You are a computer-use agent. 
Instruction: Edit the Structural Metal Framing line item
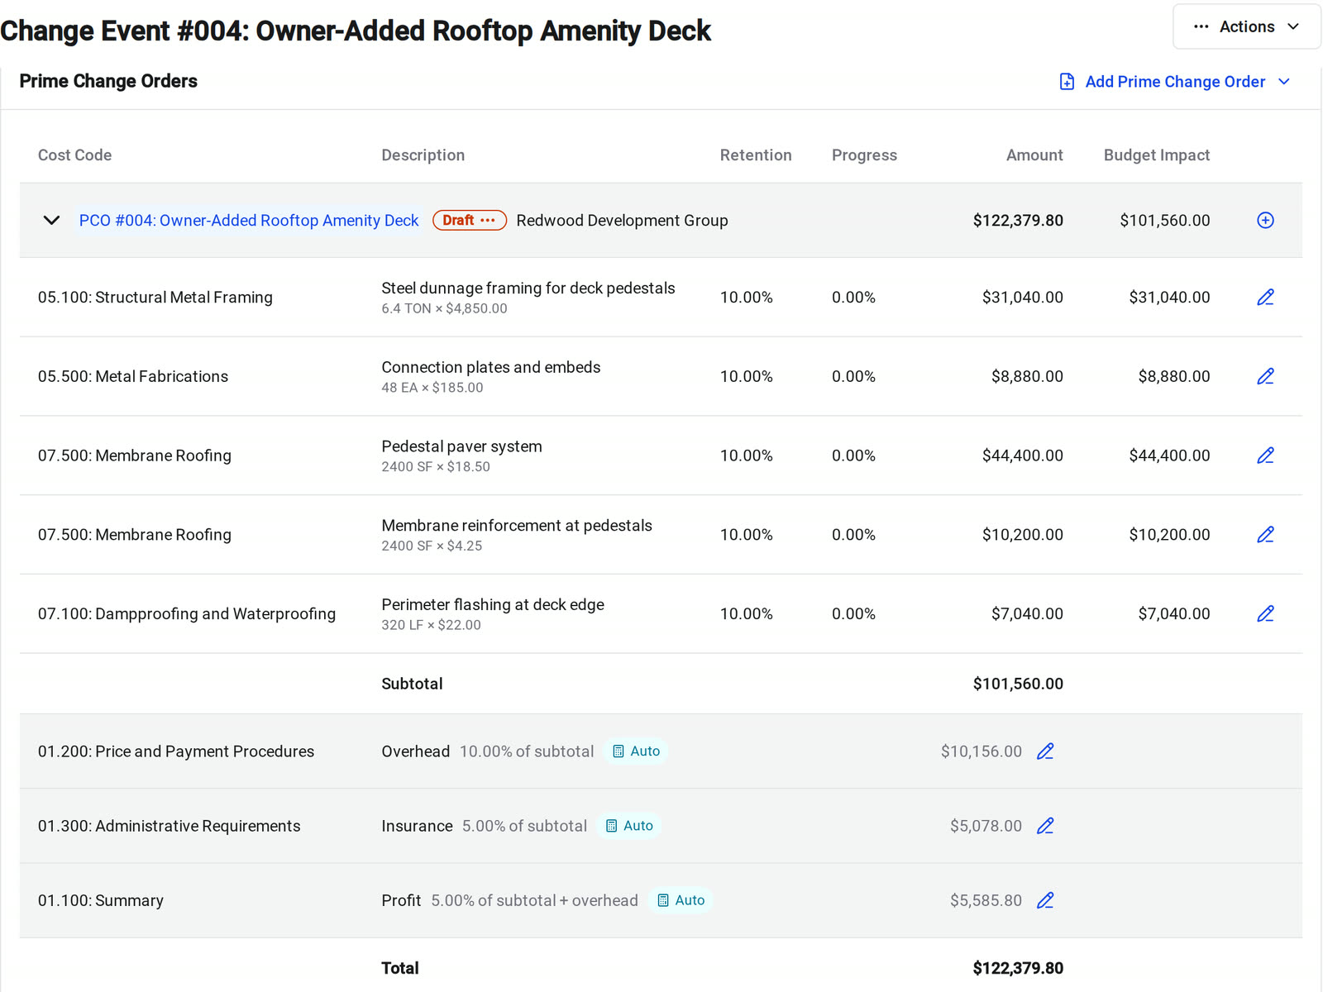click(1265, 297)
